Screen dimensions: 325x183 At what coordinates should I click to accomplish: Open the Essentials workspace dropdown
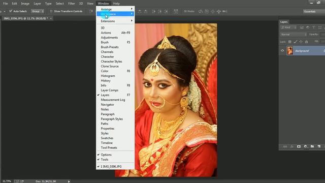[314, 11]
